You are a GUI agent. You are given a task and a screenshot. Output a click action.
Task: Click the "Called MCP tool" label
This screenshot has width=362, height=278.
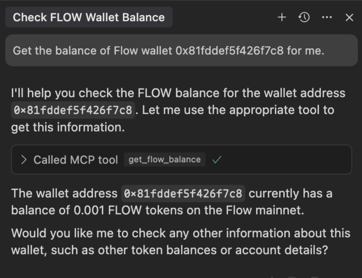(75, 160)
